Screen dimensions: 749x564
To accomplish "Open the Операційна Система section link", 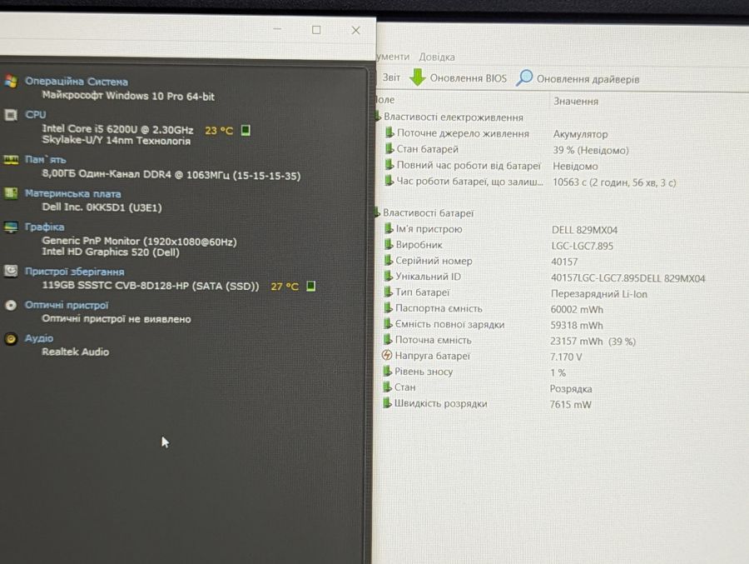I will (77, 82).
